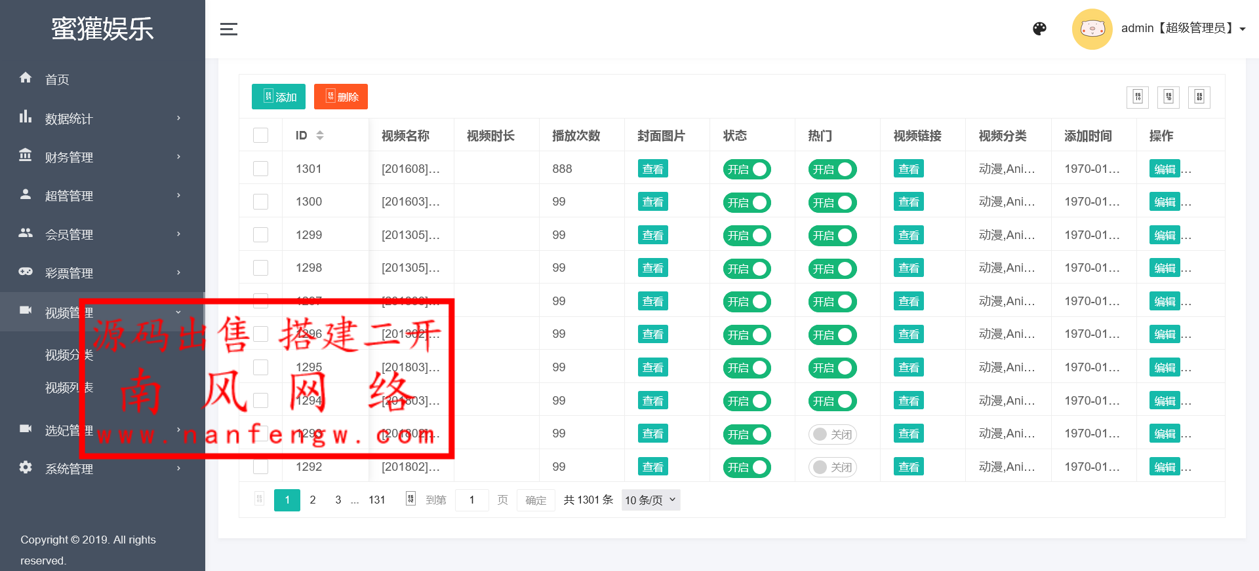Click the admin avatar picture
The image size is (1259, 571).
[1092, 29]
